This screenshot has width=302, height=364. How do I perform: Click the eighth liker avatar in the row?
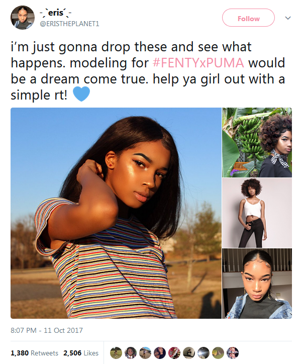(x=218, y=353)
